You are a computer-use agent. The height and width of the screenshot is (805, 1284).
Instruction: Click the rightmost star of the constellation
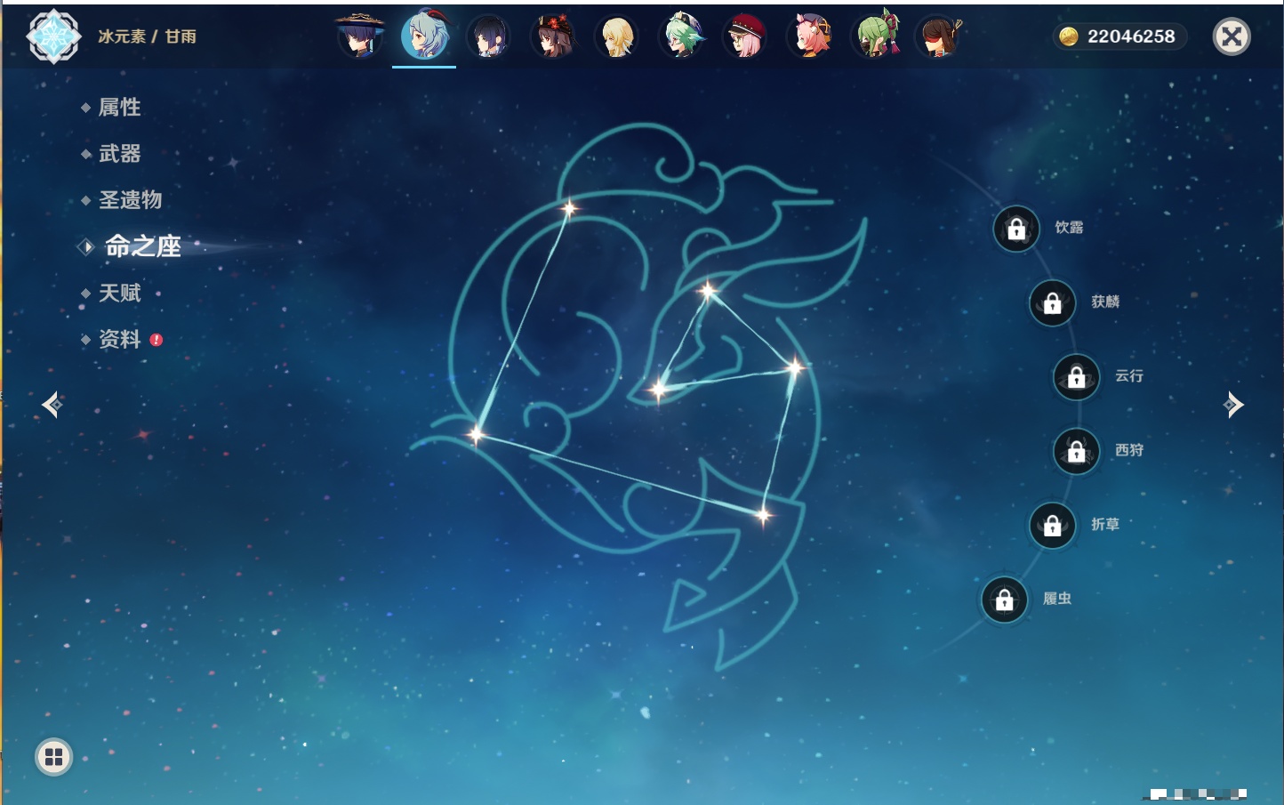pyautogui.click(x=794, y=366)
